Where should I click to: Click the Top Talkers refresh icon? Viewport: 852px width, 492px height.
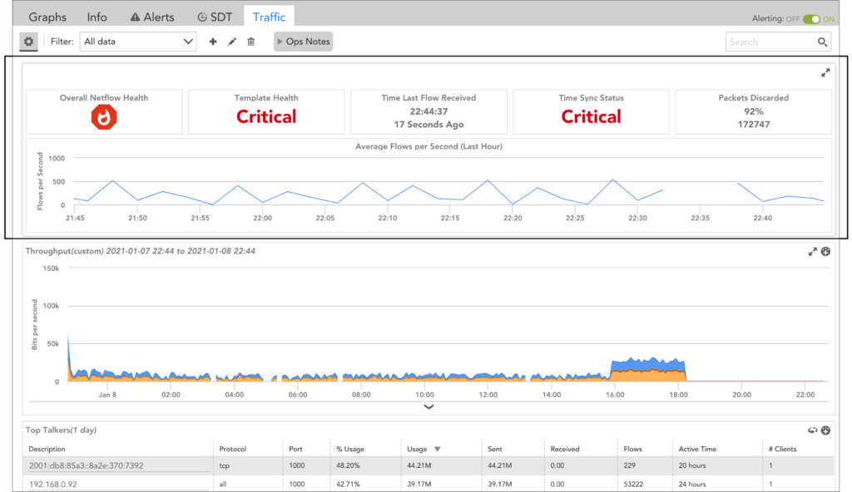coord(812,430)
